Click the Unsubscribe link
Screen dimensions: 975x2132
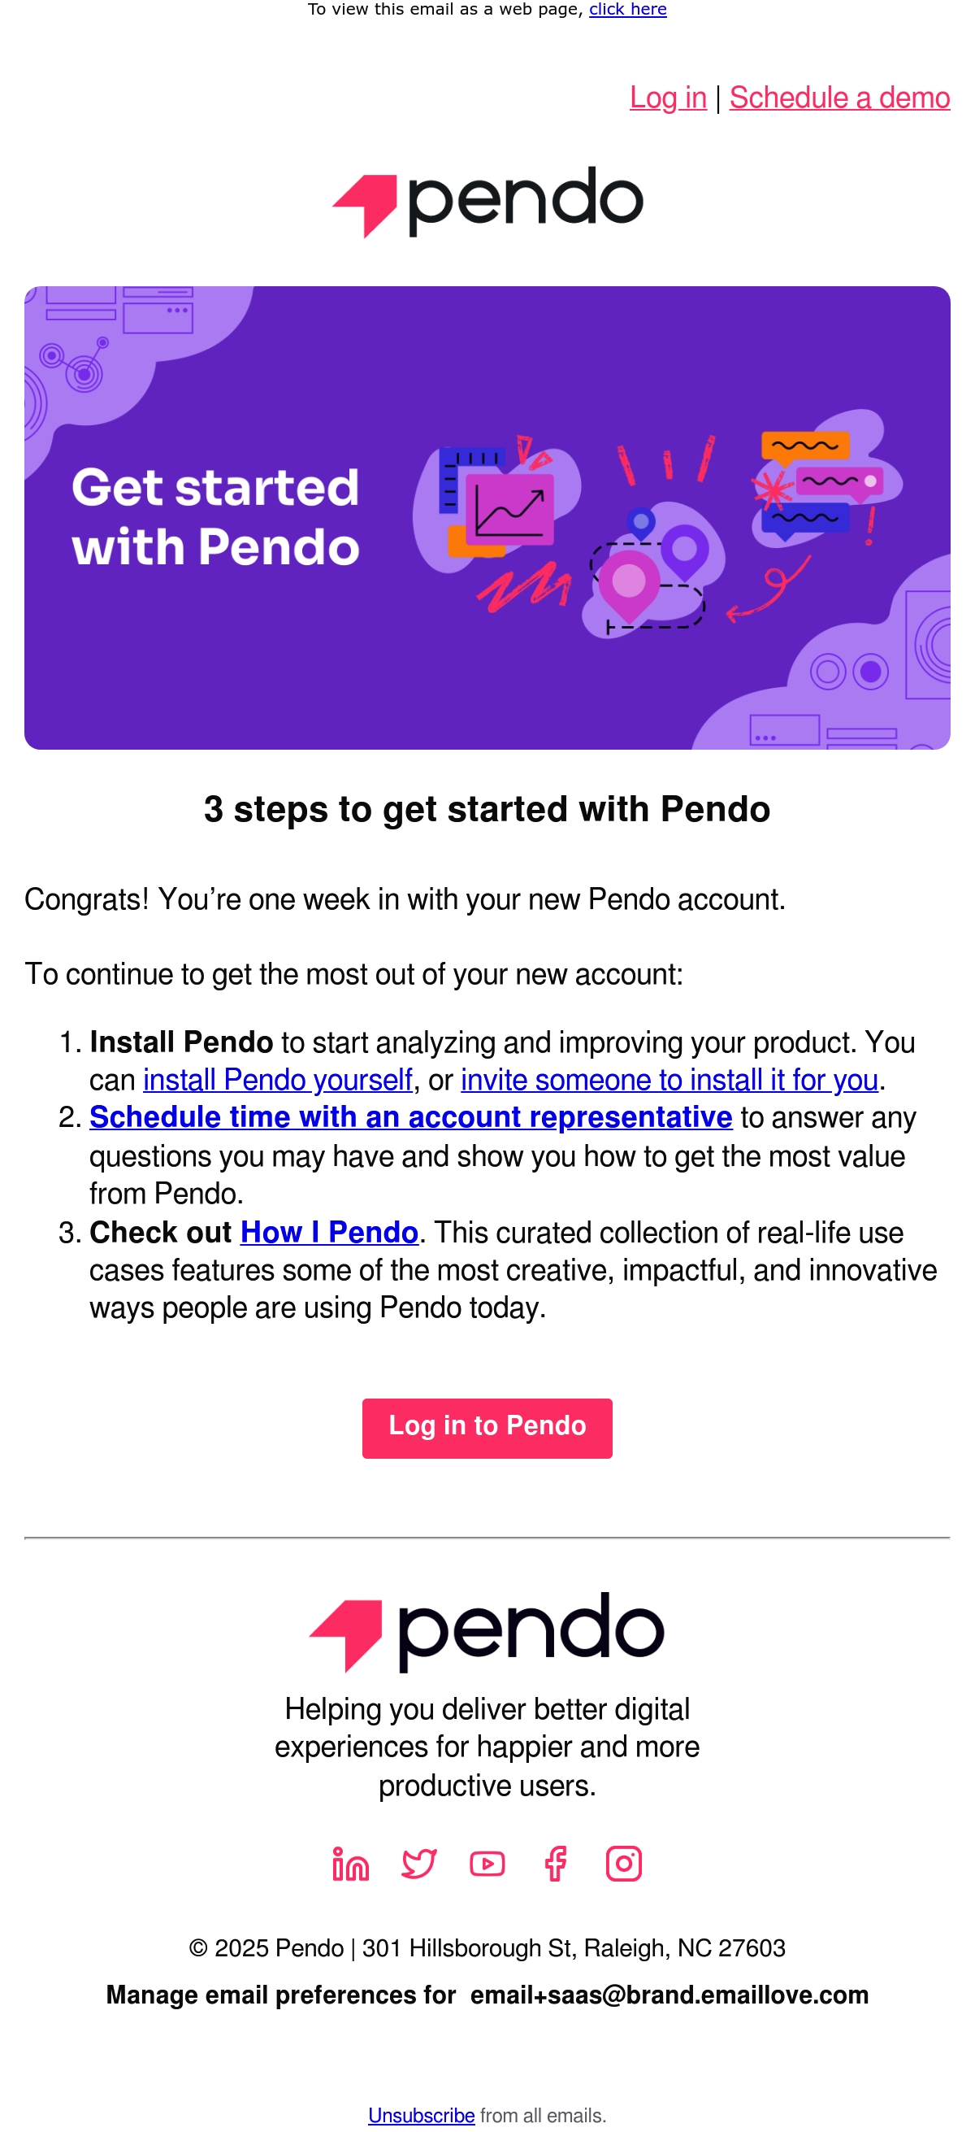pyautogui.click(x=421, y=2115)
